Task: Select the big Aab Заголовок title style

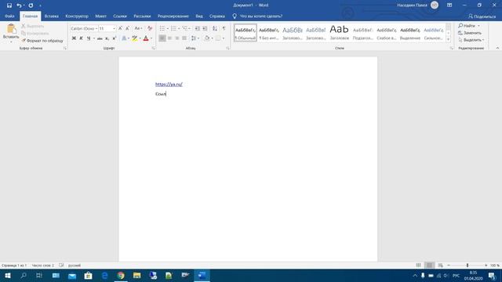Action: (340, 33)
